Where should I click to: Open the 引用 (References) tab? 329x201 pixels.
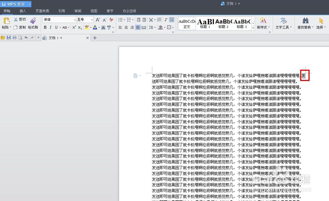tap(62, 11)
